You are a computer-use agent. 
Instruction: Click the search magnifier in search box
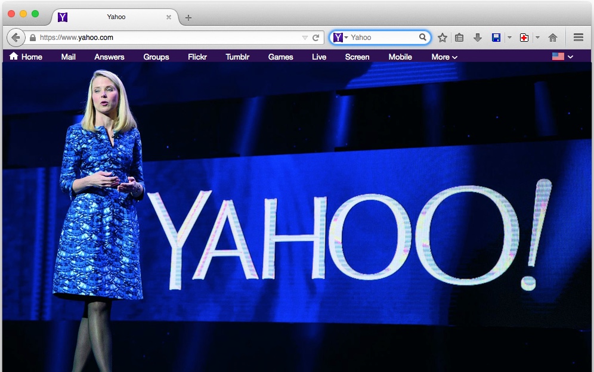422,37
